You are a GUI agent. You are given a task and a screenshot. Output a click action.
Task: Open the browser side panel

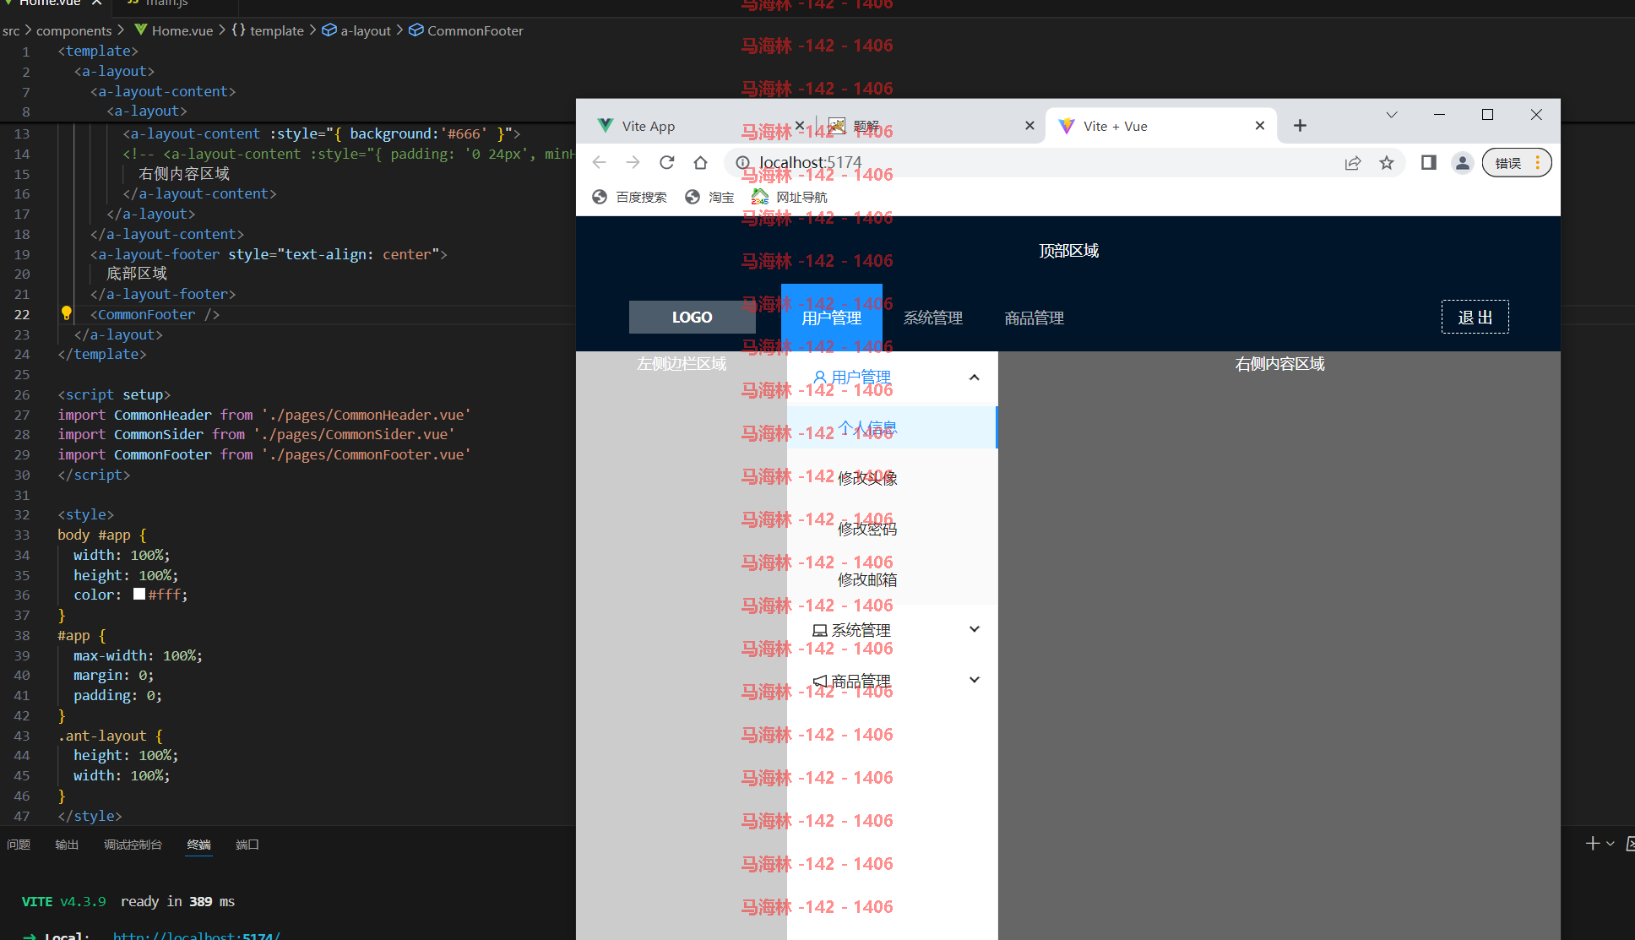1429,162
